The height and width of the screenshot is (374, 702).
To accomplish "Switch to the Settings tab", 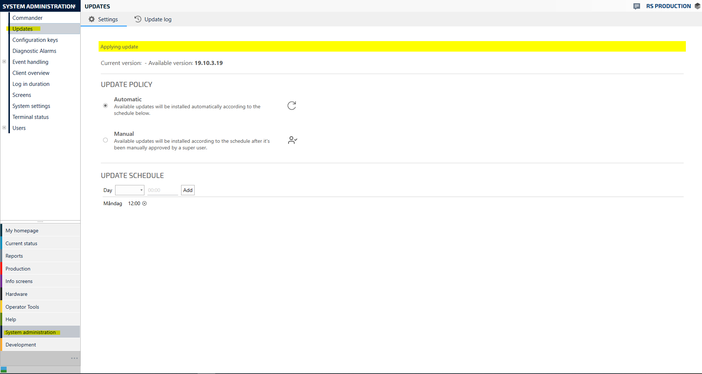I will (x=103, y=19).
